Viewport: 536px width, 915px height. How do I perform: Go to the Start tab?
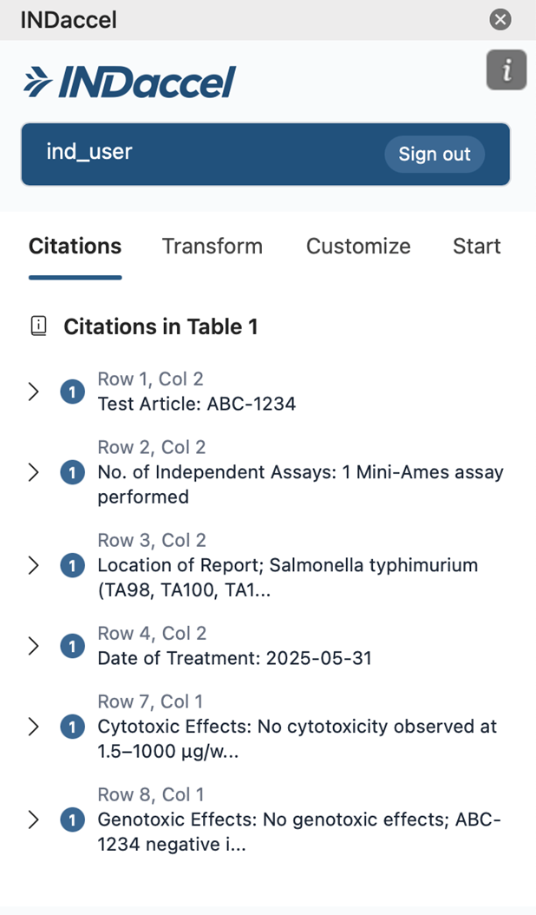coord(476,247)
